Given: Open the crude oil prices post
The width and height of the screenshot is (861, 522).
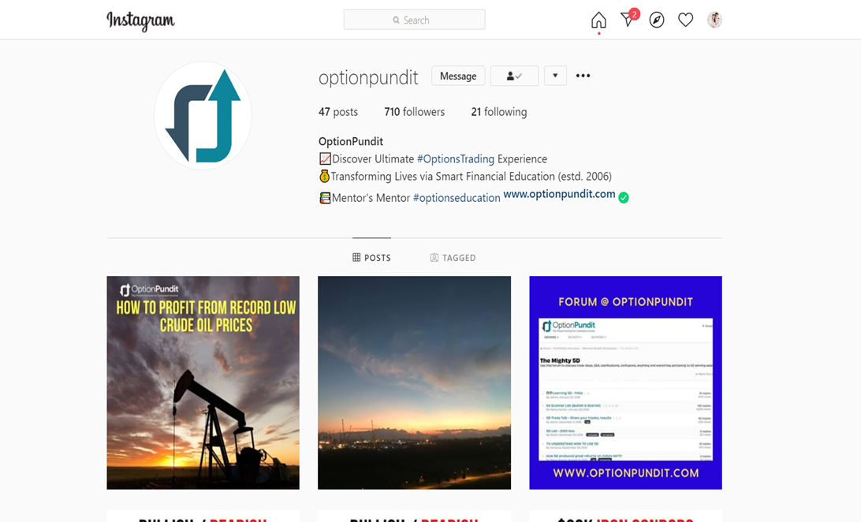Looking at the screenshot, I should pyautogui.click(x=203, y=382).
